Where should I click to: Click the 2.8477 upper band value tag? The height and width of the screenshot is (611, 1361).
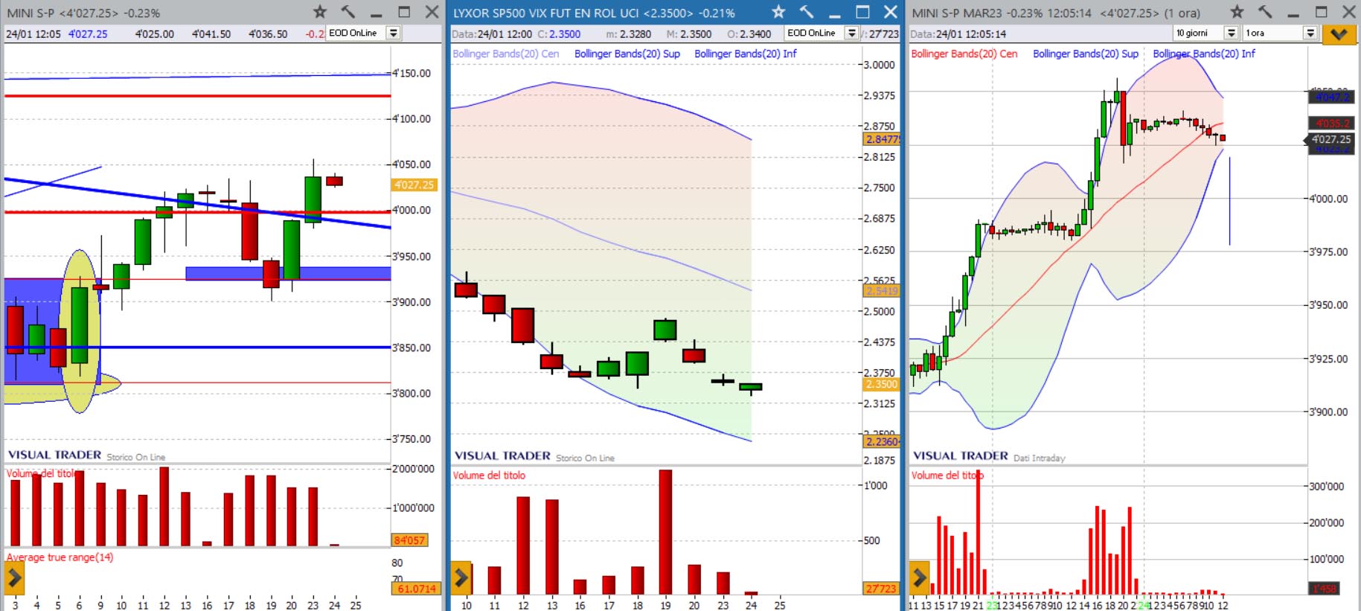click(882, 139)
